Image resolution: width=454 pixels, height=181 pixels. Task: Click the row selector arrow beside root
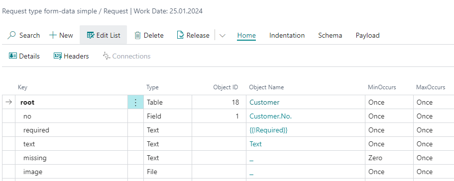point(9,102)
